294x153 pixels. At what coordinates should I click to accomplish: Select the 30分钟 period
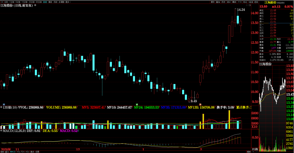tap(32, 2)
